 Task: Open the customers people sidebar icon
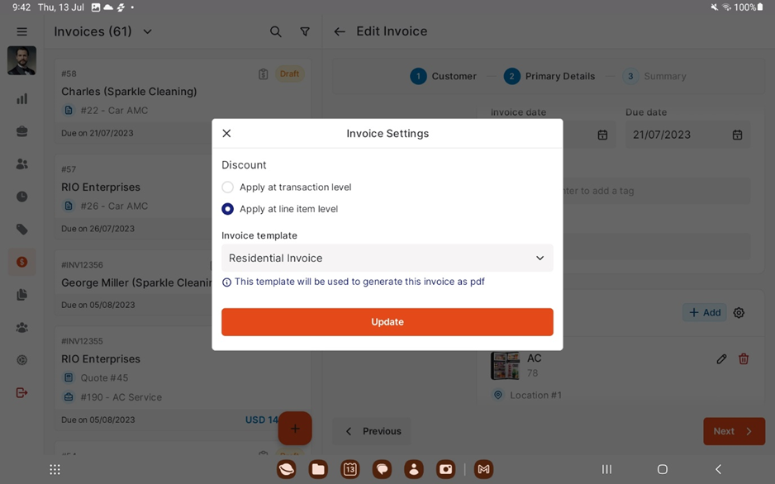click(21, 164)
